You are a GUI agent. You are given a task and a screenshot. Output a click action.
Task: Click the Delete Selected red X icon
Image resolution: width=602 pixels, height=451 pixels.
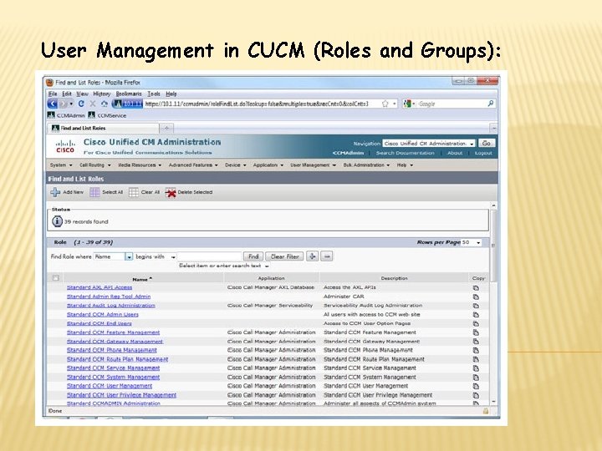[x=171, y=192]
